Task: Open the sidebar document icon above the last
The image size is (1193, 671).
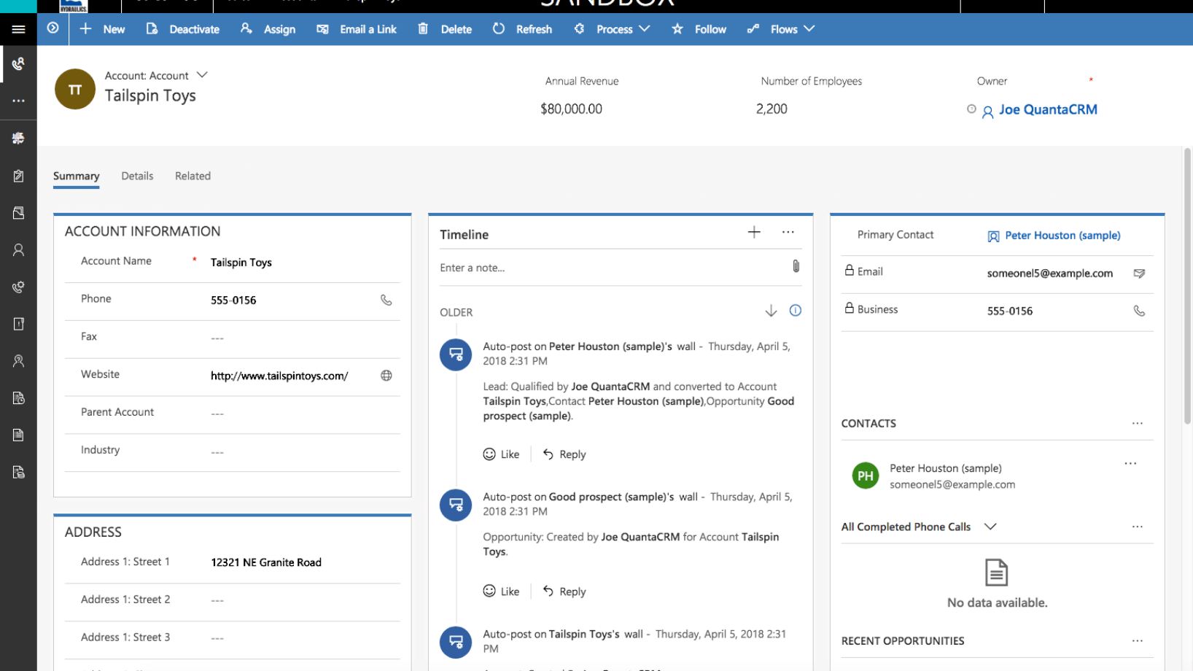Action: tap(18, 435)
